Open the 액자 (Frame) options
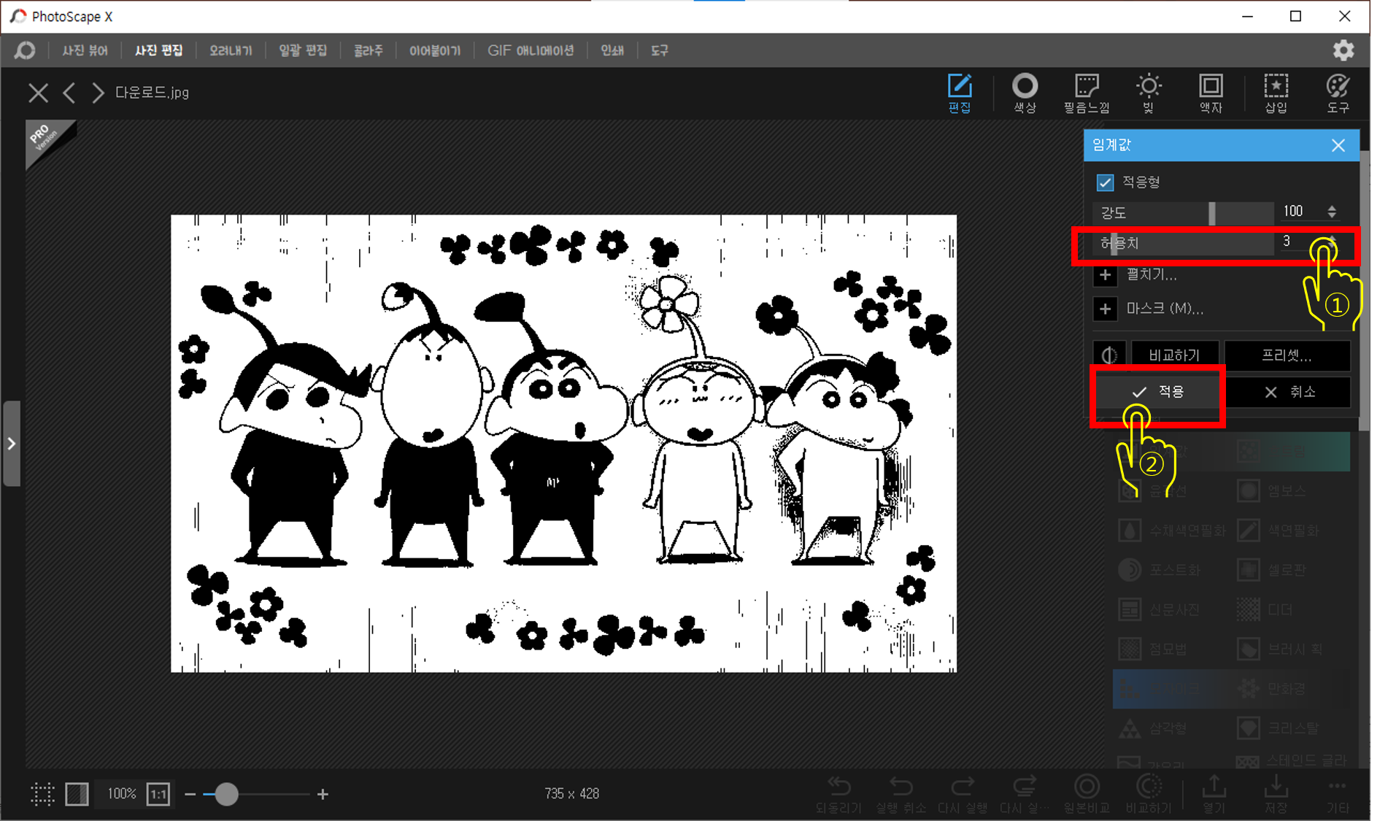The height and width of the screenshot is (821, 1388). tap(1211, 93)
